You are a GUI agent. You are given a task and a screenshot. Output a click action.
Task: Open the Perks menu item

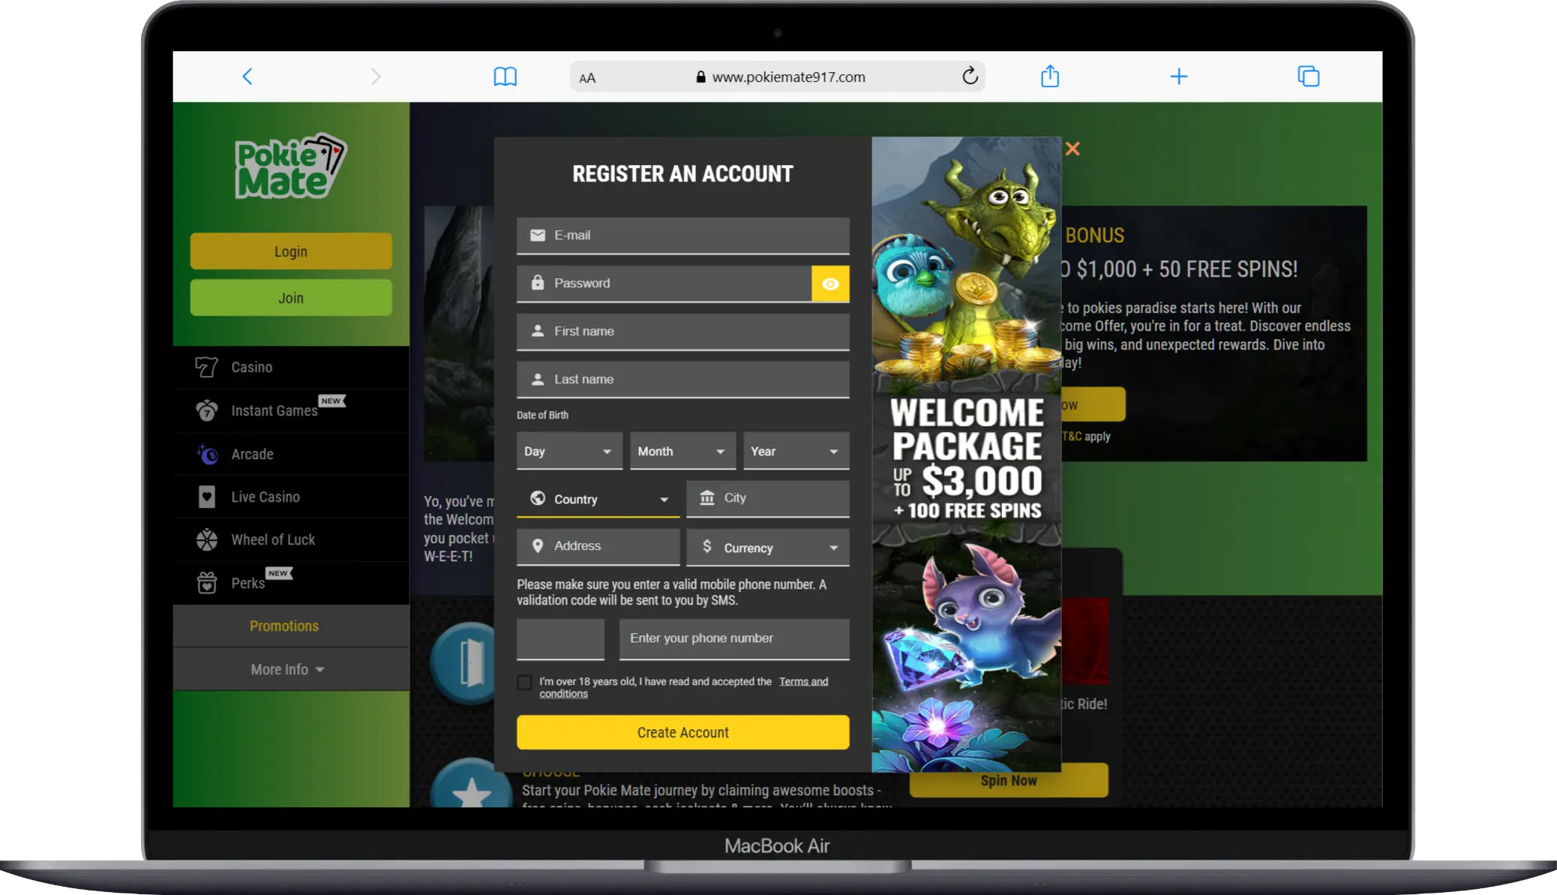(x=291, y=583)
